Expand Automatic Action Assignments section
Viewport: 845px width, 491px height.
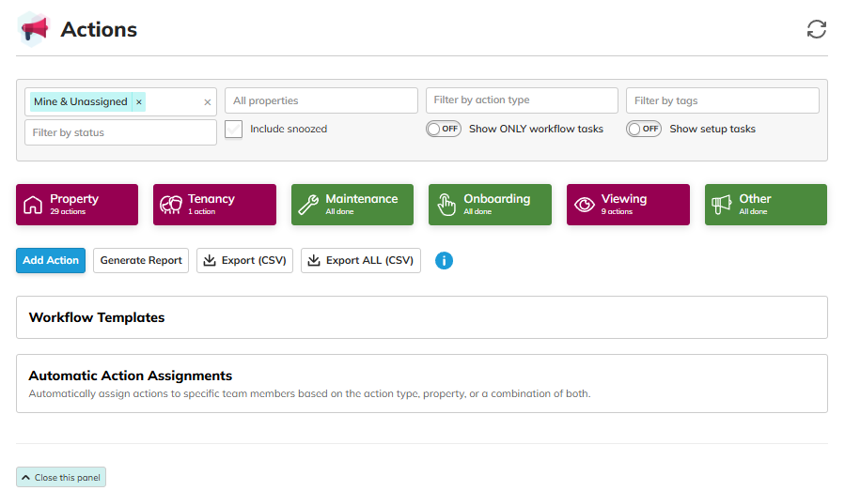click(x=422, y=383)
